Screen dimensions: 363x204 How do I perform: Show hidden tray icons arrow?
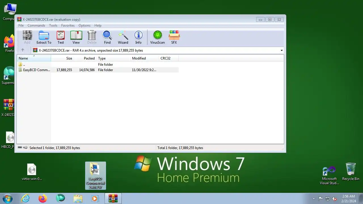tap(314, 199)
